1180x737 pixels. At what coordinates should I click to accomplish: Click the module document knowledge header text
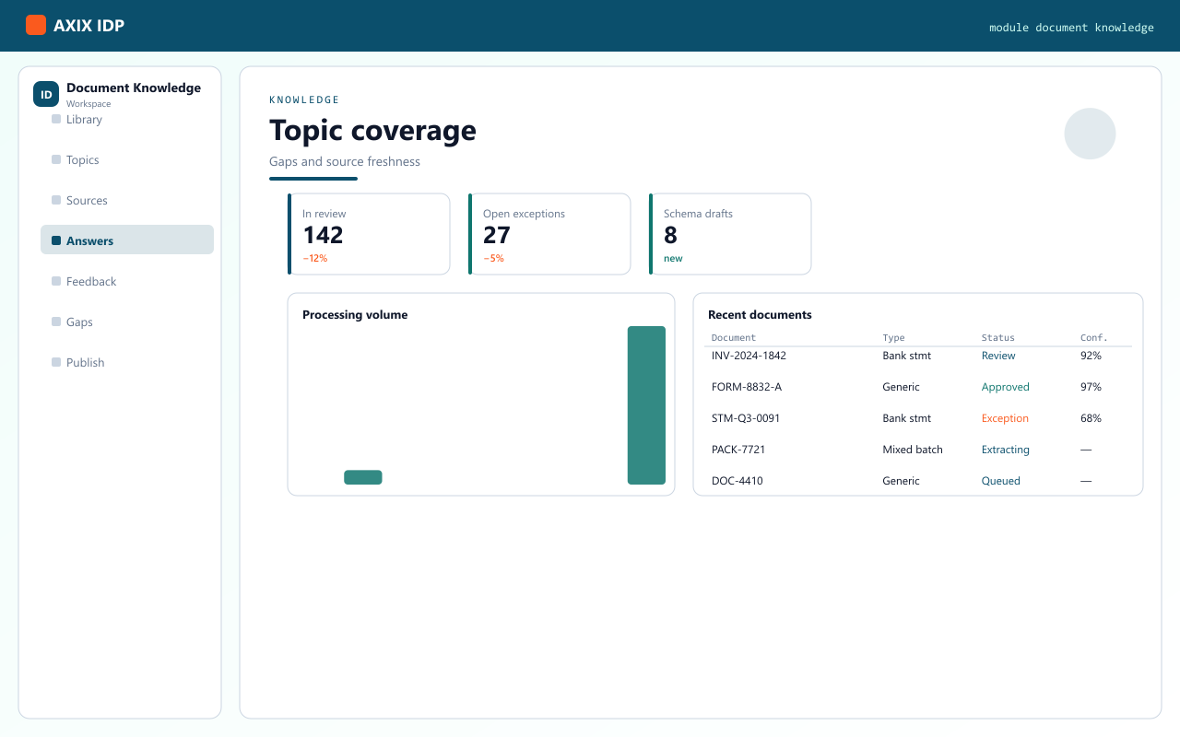(1071, 28)
